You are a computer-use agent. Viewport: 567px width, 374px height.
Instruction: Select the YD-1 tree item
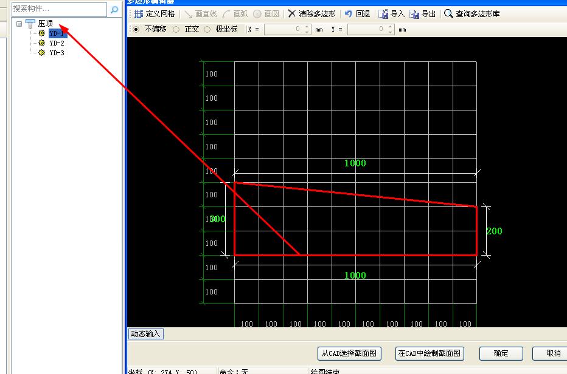point(57,33)
